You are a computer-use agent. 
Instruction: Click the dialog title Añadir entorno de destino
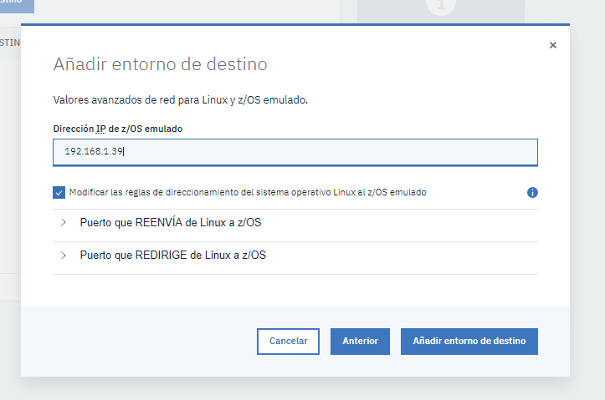[x=160, y=64]
